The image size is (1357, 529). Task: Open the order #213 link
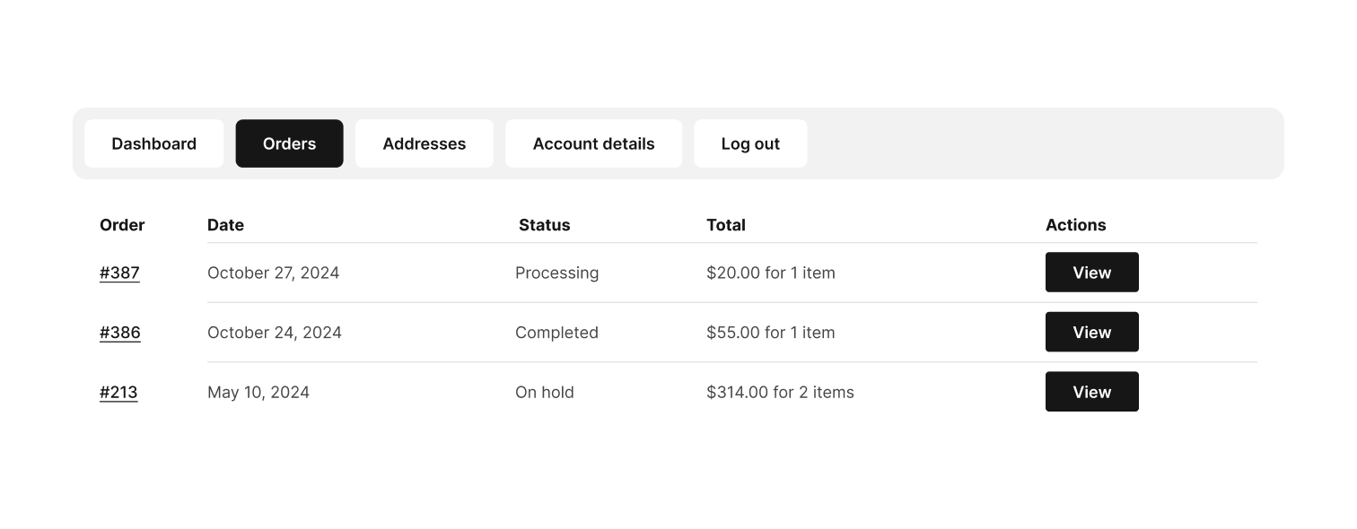118,392
